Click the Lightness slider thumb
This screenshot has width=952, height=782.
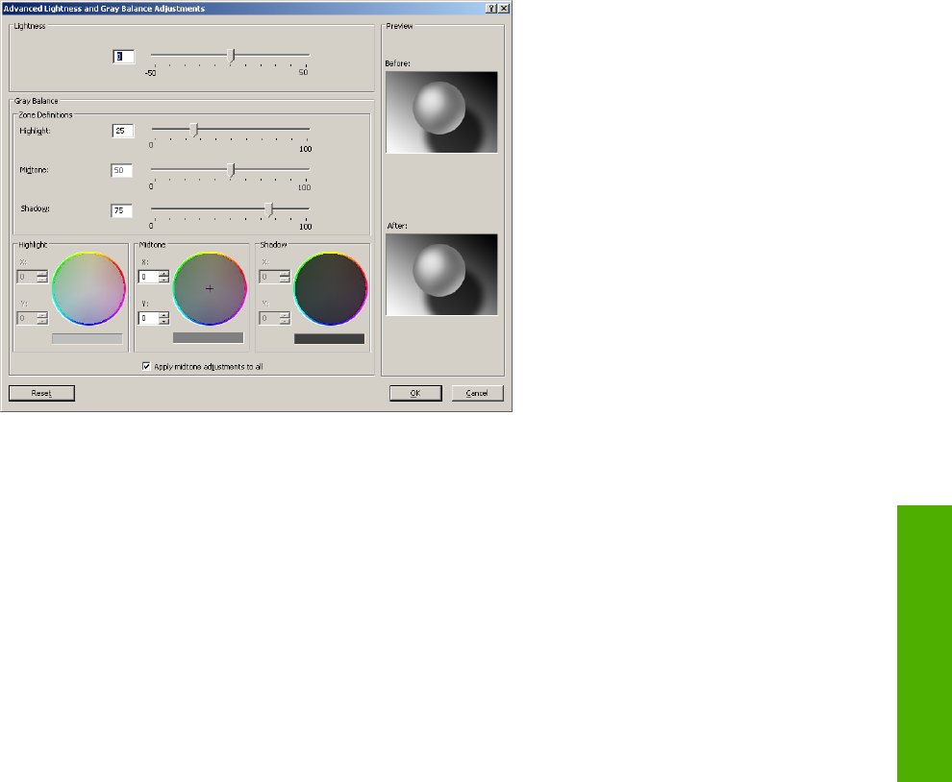pyautogui.click(x=231, y=56)
